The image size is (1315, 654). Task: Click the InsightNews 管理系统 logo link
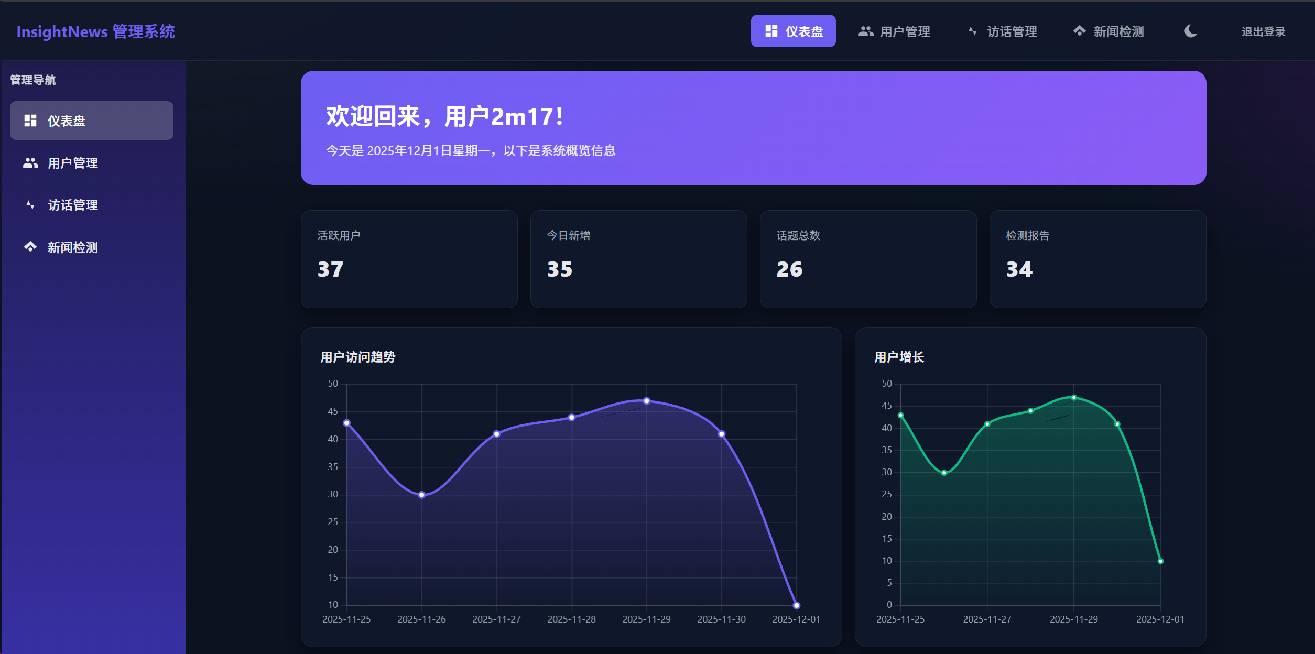96,31
